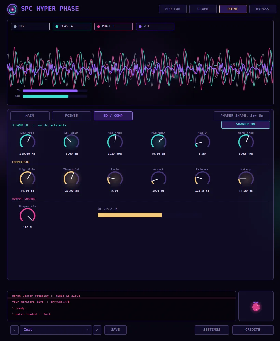The width and height of the screenshot is (280, 341).
Task: Enable BYPASS
Action: (x=263, y=9)
